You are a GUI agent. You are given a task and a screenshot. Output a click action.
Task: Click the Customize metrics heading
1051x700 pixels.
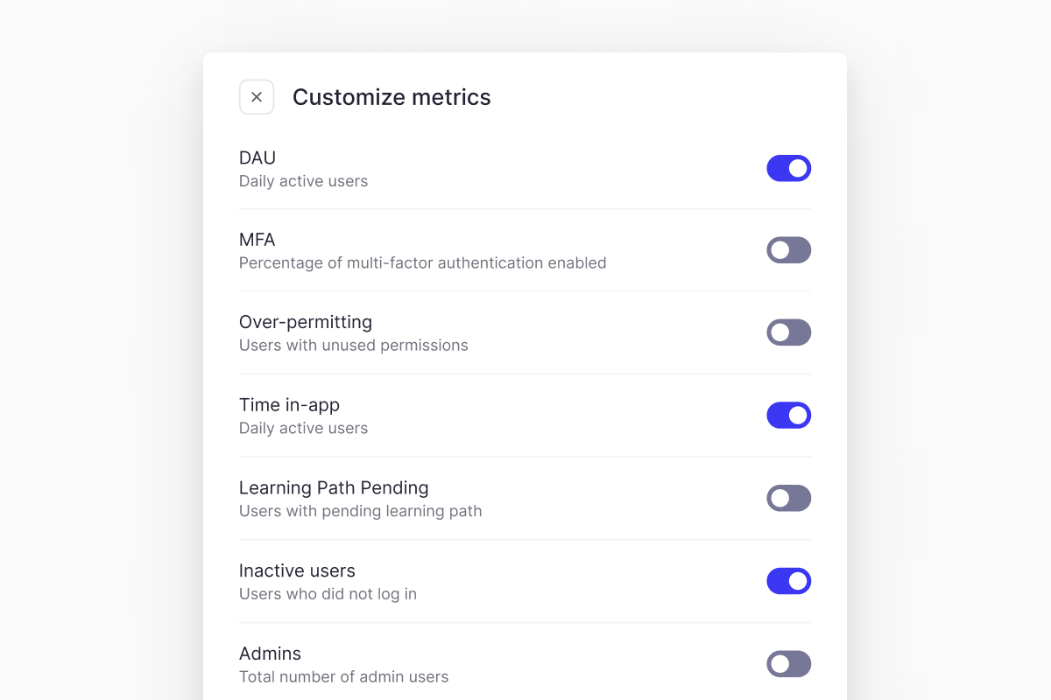click(391, 97)
